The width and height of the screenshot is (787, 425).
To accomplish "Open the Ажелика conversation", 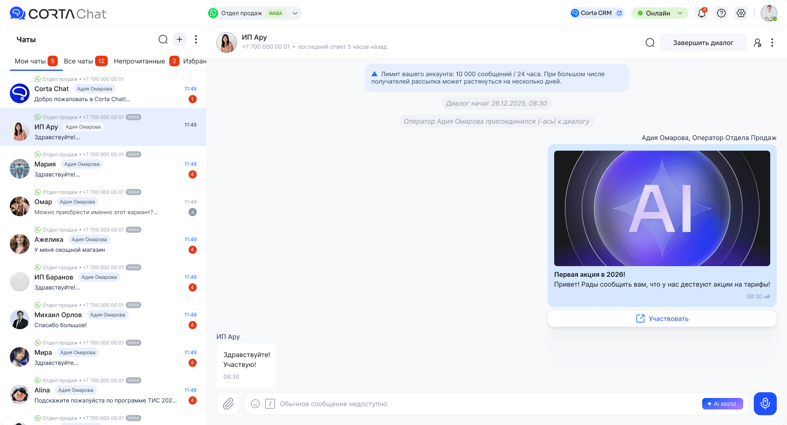I will [x=103, y=240].
